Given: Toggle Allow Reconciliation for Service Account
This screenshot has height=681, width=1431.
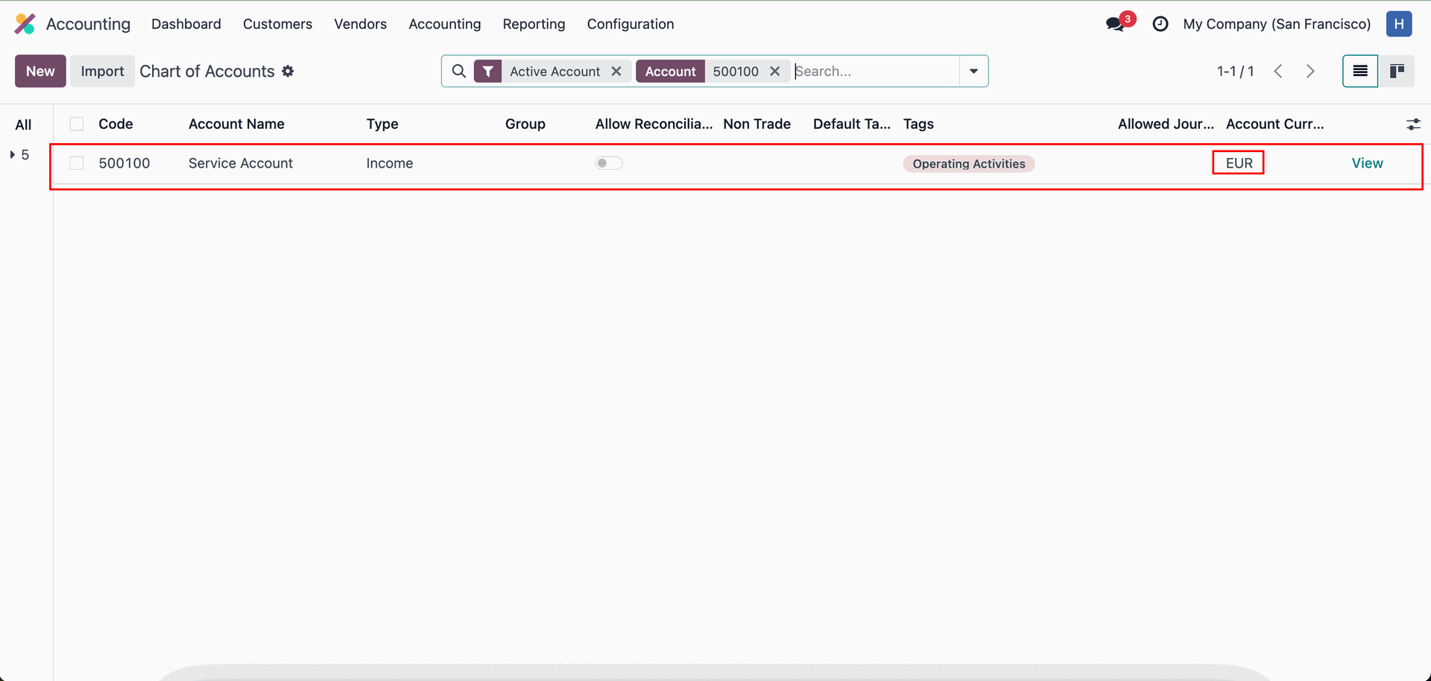Looking at the screenshot, I should pos(609,163).
